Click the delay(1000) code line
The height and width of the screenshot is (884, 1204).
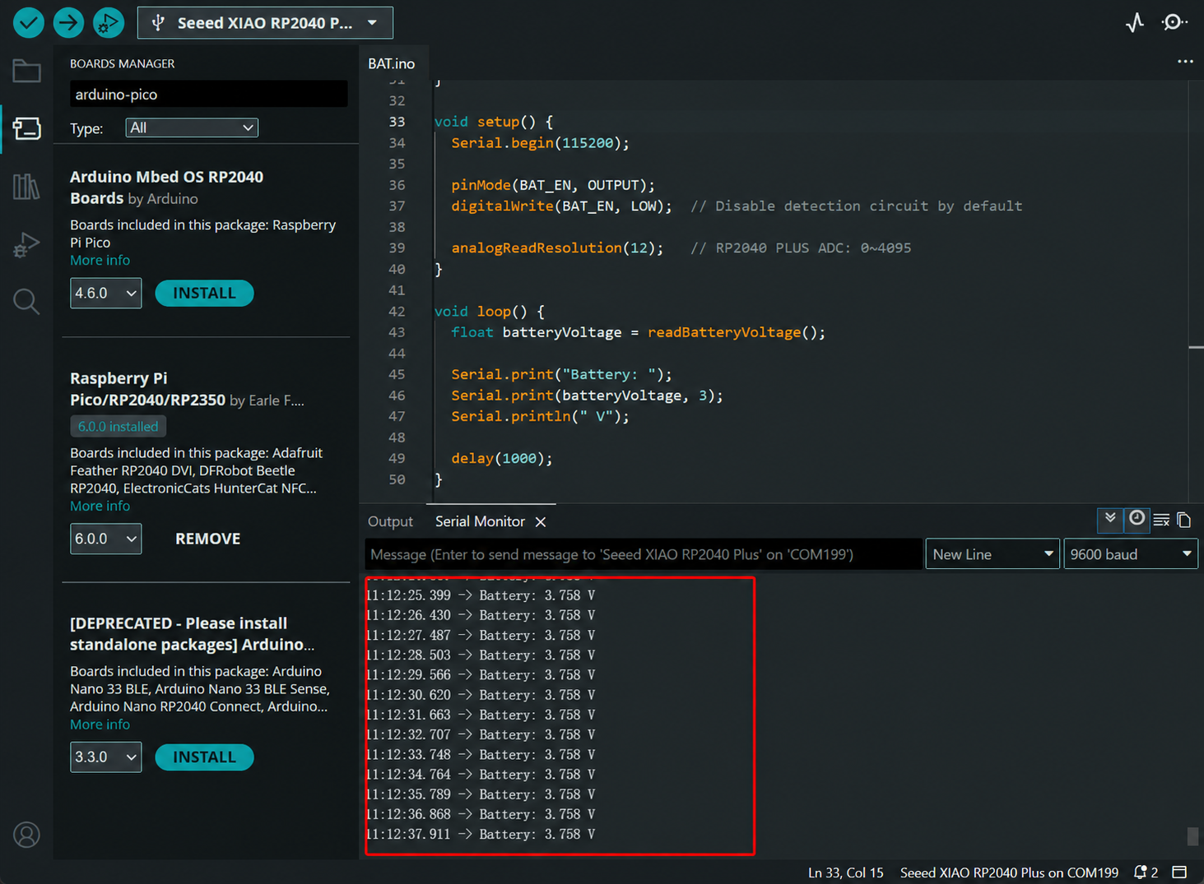(502, 458)
